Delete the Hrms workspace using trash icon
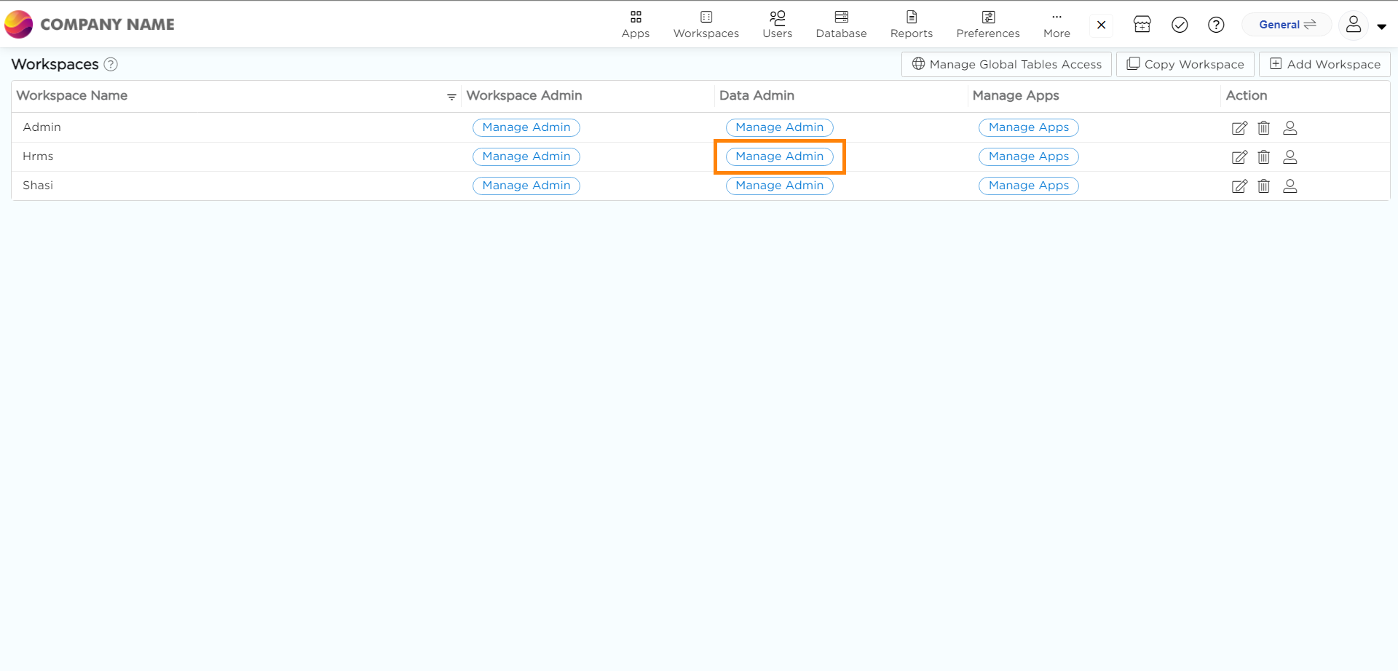The height and width of the screenshot is (671, 1398). pyautogui.click(x=1263, y=157)
